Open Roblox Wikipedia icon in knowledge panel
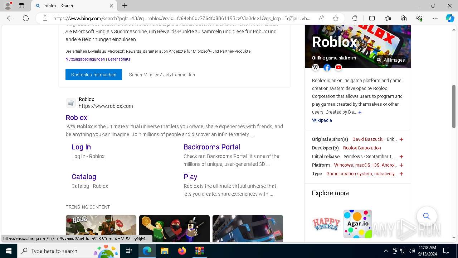The height and width of the screenshot is (258, 458). coord(316,67)
